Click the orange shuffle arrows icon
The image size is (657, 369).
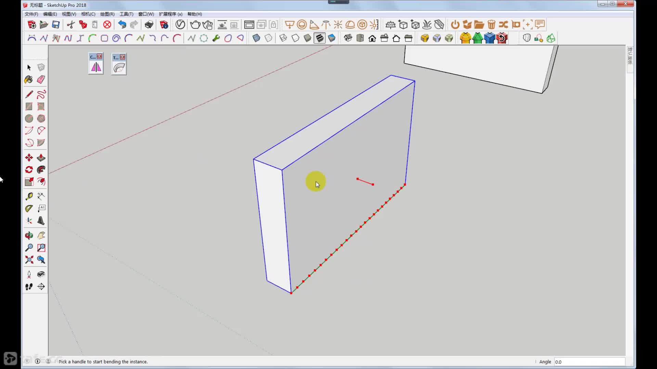[x=503, y=25]
